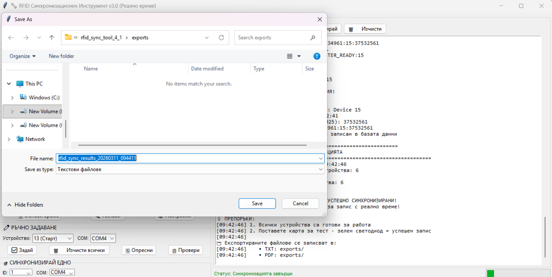Screen dimensions: 552x277
Task: Open the Organize menu
Action: click(x=22, y=56)
